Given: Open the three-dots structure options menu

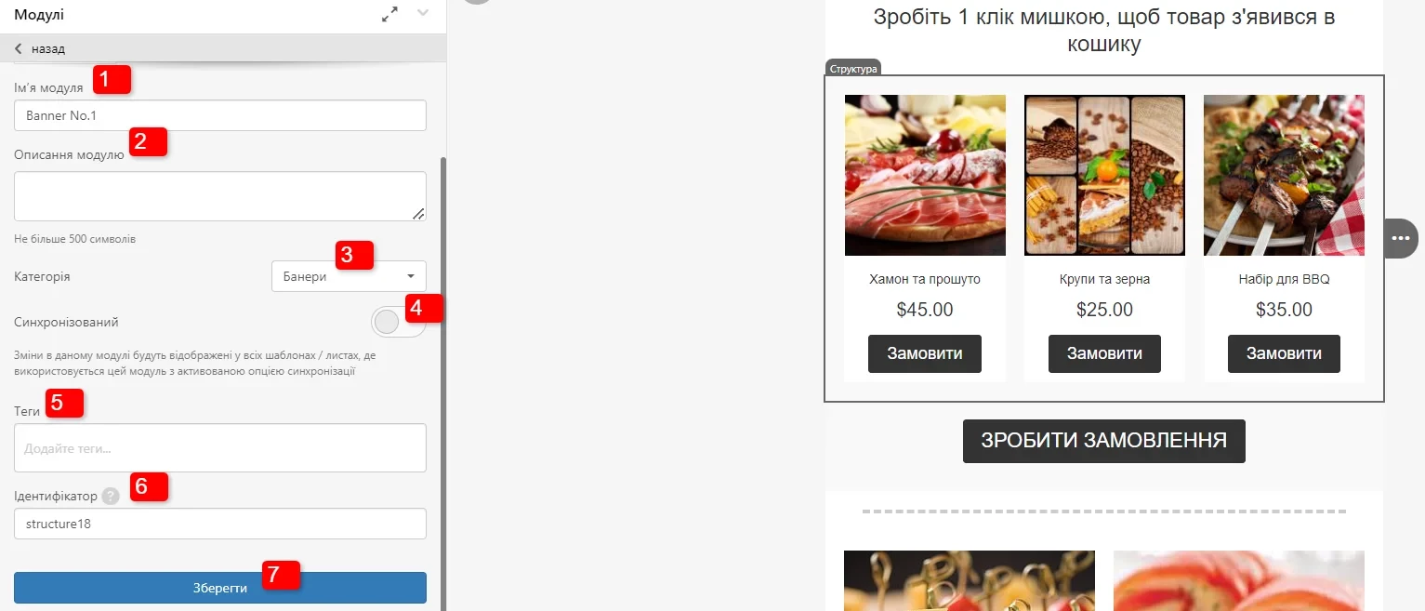Looking at the screenshot, I should click(x=1401, y=238).
